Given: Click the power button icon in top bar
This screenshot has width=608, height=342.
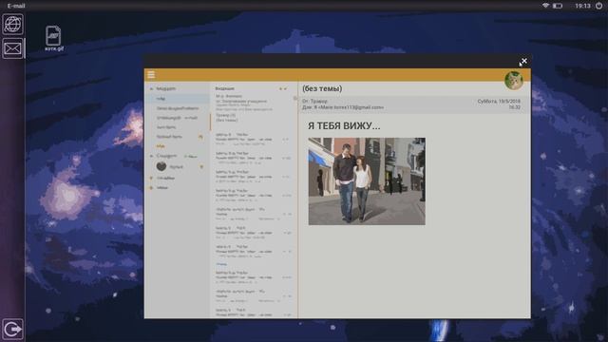Looking at the screenshot, I should tap(599, 6).
